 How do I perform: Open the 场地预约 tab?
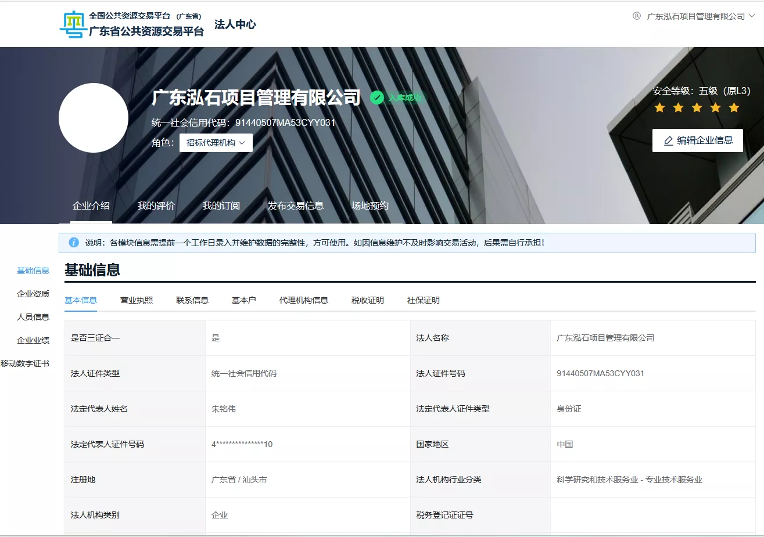[x=370, y=206]
